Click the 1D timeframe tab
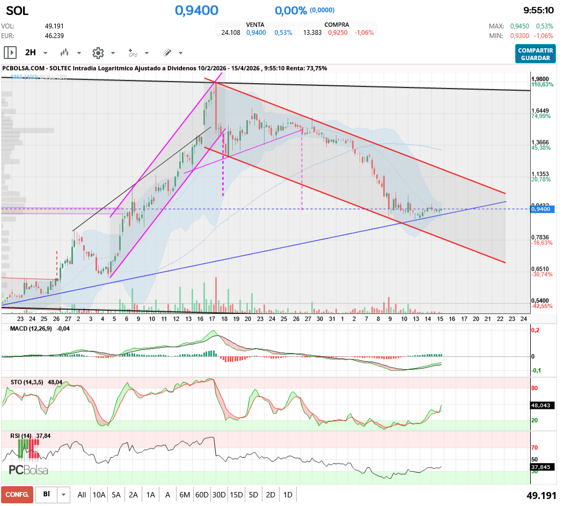Screen dimensions: 564x506 pyautogui.click(x=288, y=494)
